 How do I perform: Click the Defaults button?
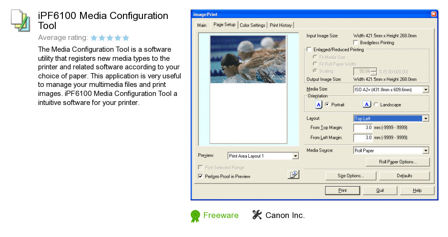[x=404, y=176]
